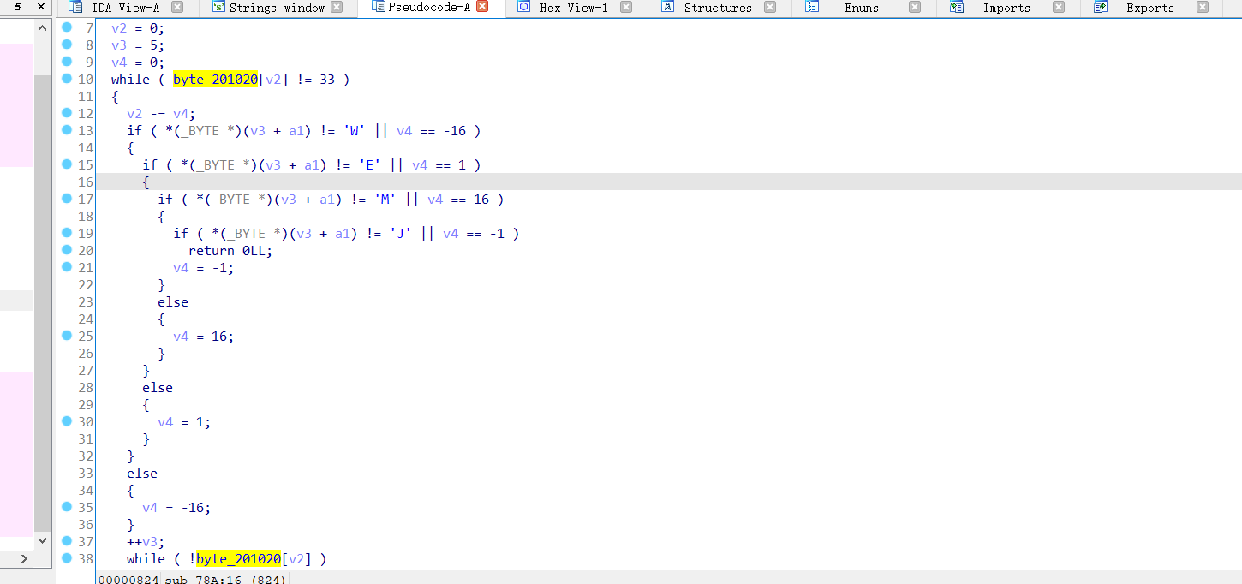Close the IDA View-A tab

coord(176,8)
